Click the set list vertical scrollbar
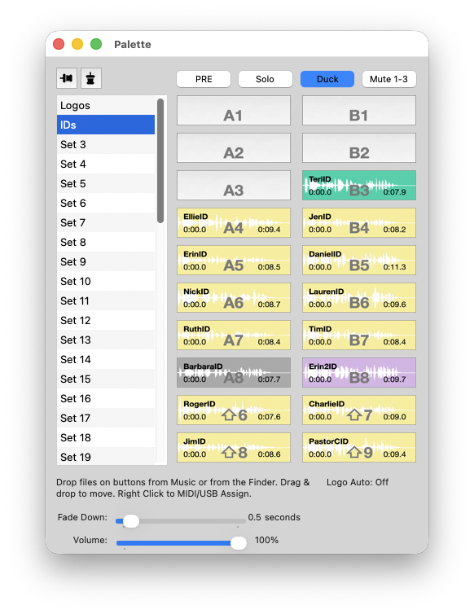The image size is (474, 614). (x=160, y=161)
